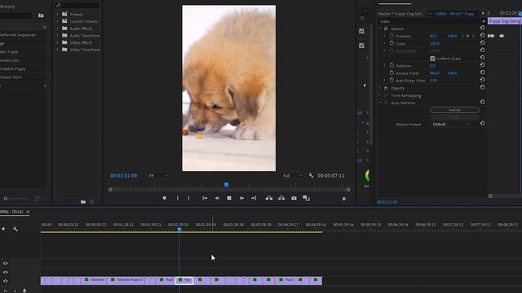Click the Mark In bracket button
The width and height of the screenshot is (522, 293).
[x=178, y=198]
